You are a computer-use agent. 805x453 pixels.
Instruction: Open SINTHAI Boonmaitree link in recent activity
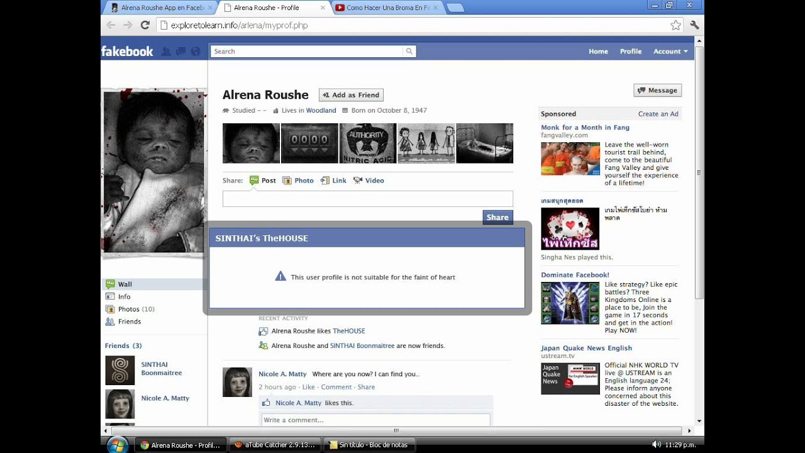point(362,345)
